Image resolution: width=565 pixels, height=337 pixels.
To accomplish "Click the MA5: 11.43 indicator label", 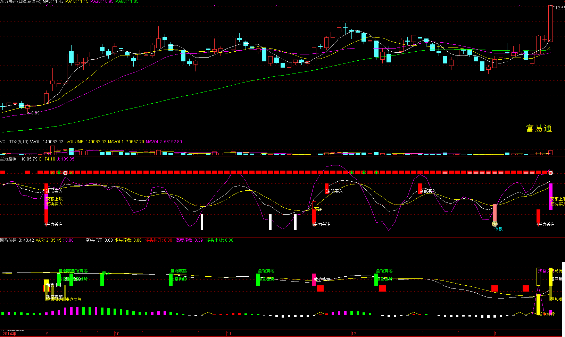I will (53, 2).
